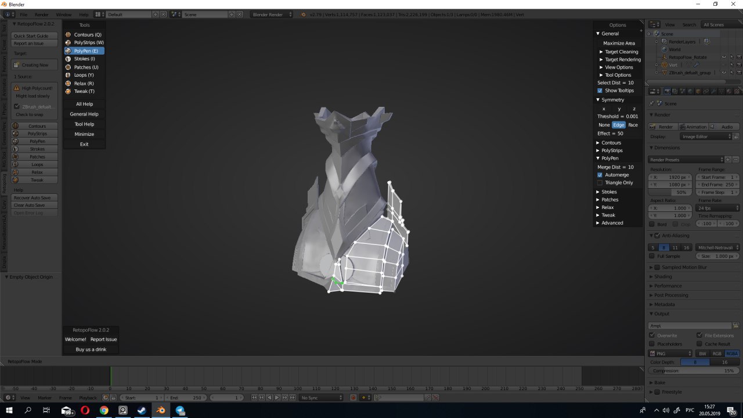Enable Triangle Only checkbox
The width and height of the screenshot is (743, 418).
[600, 183]
